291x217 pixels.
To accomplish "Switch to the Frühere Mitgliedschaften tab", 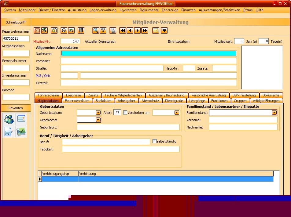I will click(x=123, y=95).
